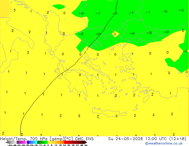189x146 pixels.
Task: Click the CMC ENS model label
Action: 84,139
